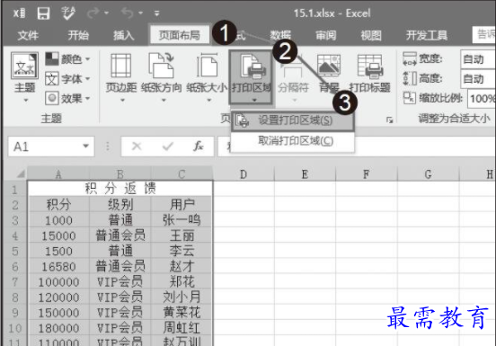
Task: Click cell containing 王丽
Action: (x=182, y=235)
